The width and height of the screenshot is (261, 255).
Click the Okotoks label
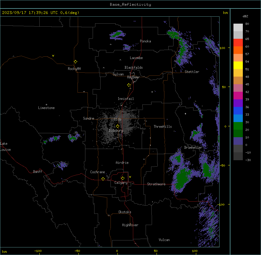(x=125, y=212)
